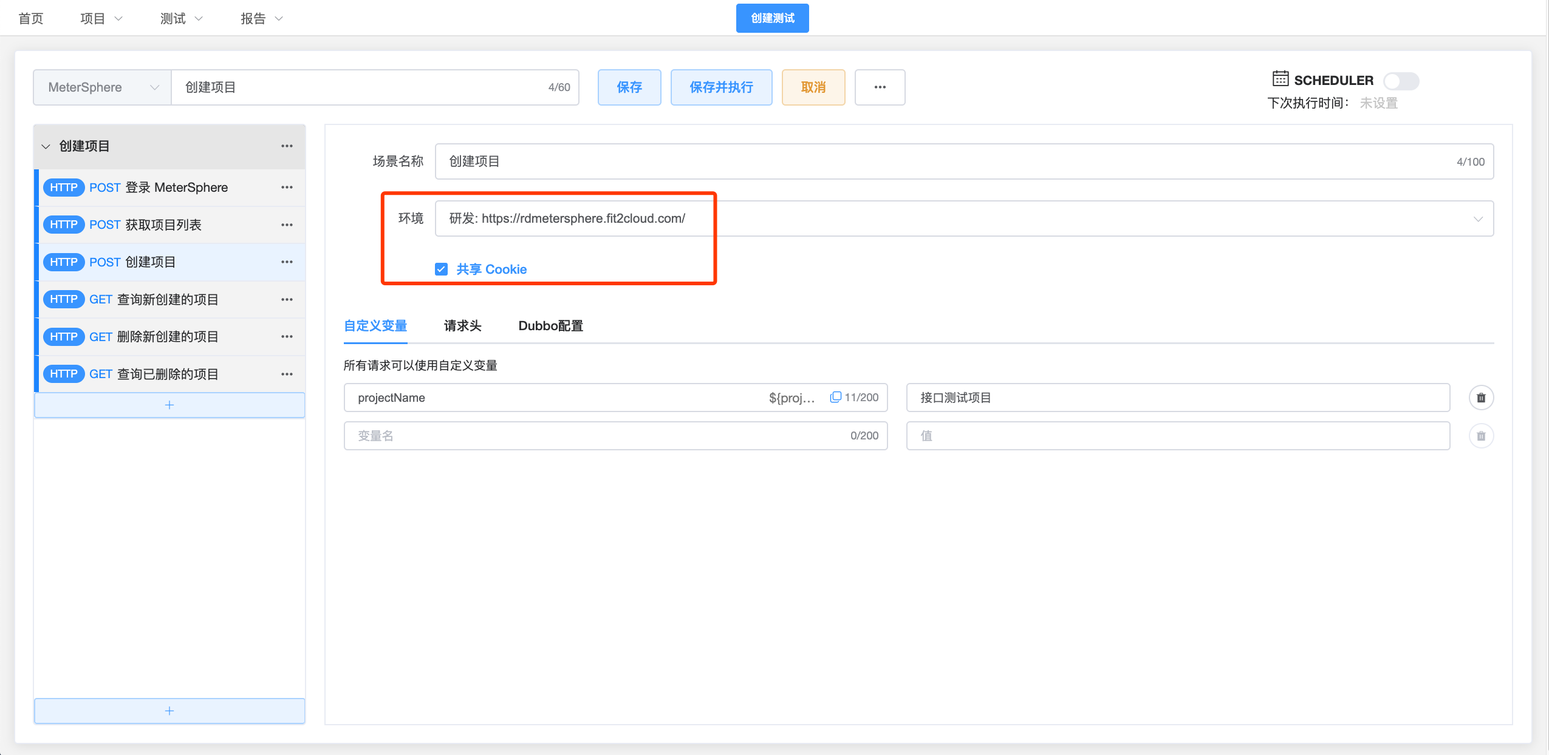
Task: Switch to the 请求头 tab
Action: point(462,326)
